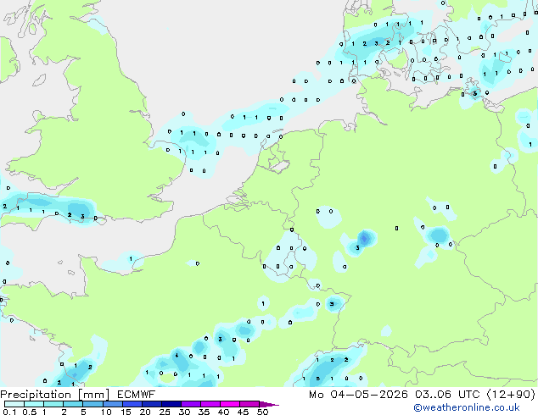Choose the 20–25 mm legend color swatch

click(x=151, y=404)
